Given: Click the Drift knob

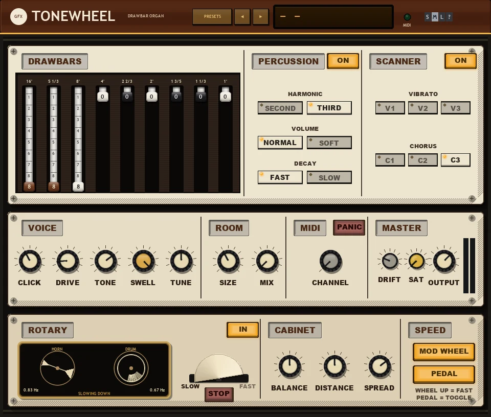Looking at the screenshot, I should coord(390,261).
